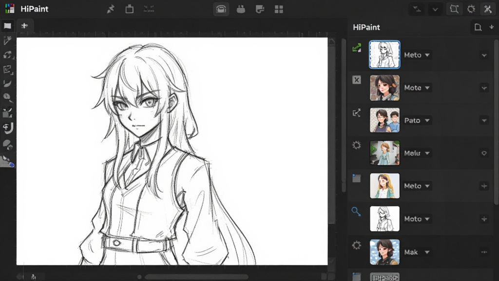Open the plus tab above the canvas
The width and height of the screenshot is (499, 281).
24,26
